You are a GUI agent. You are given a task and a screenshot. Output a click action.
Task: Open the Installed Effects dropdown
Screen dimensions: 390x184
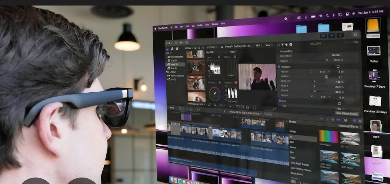click(350, 126)
